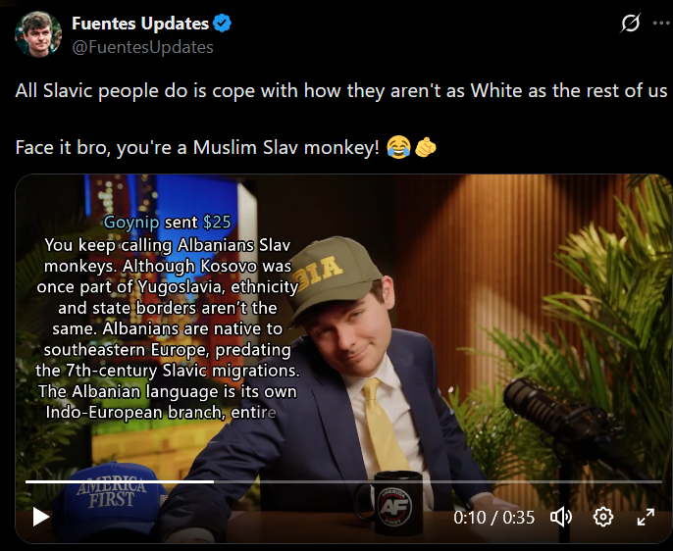This screenshot has width=673, height=551.
Task: Open the Grok slashed-circle icon
Action: point(631,23)
